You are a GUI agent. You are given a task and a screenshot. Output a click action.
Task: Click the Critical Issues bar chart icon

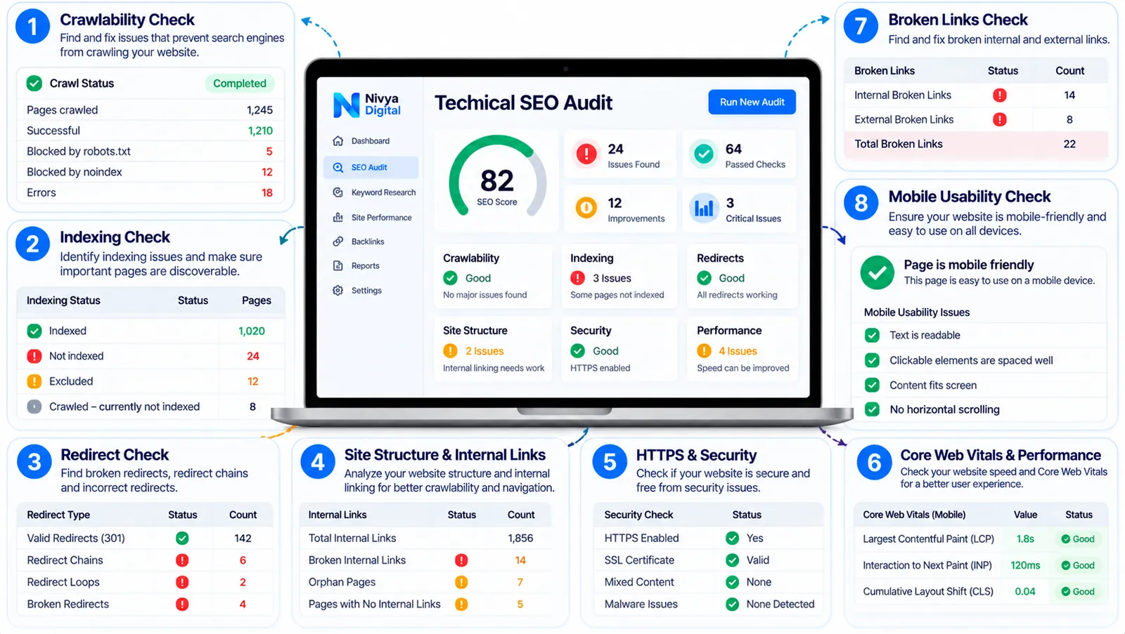click(x=704, y=208)
